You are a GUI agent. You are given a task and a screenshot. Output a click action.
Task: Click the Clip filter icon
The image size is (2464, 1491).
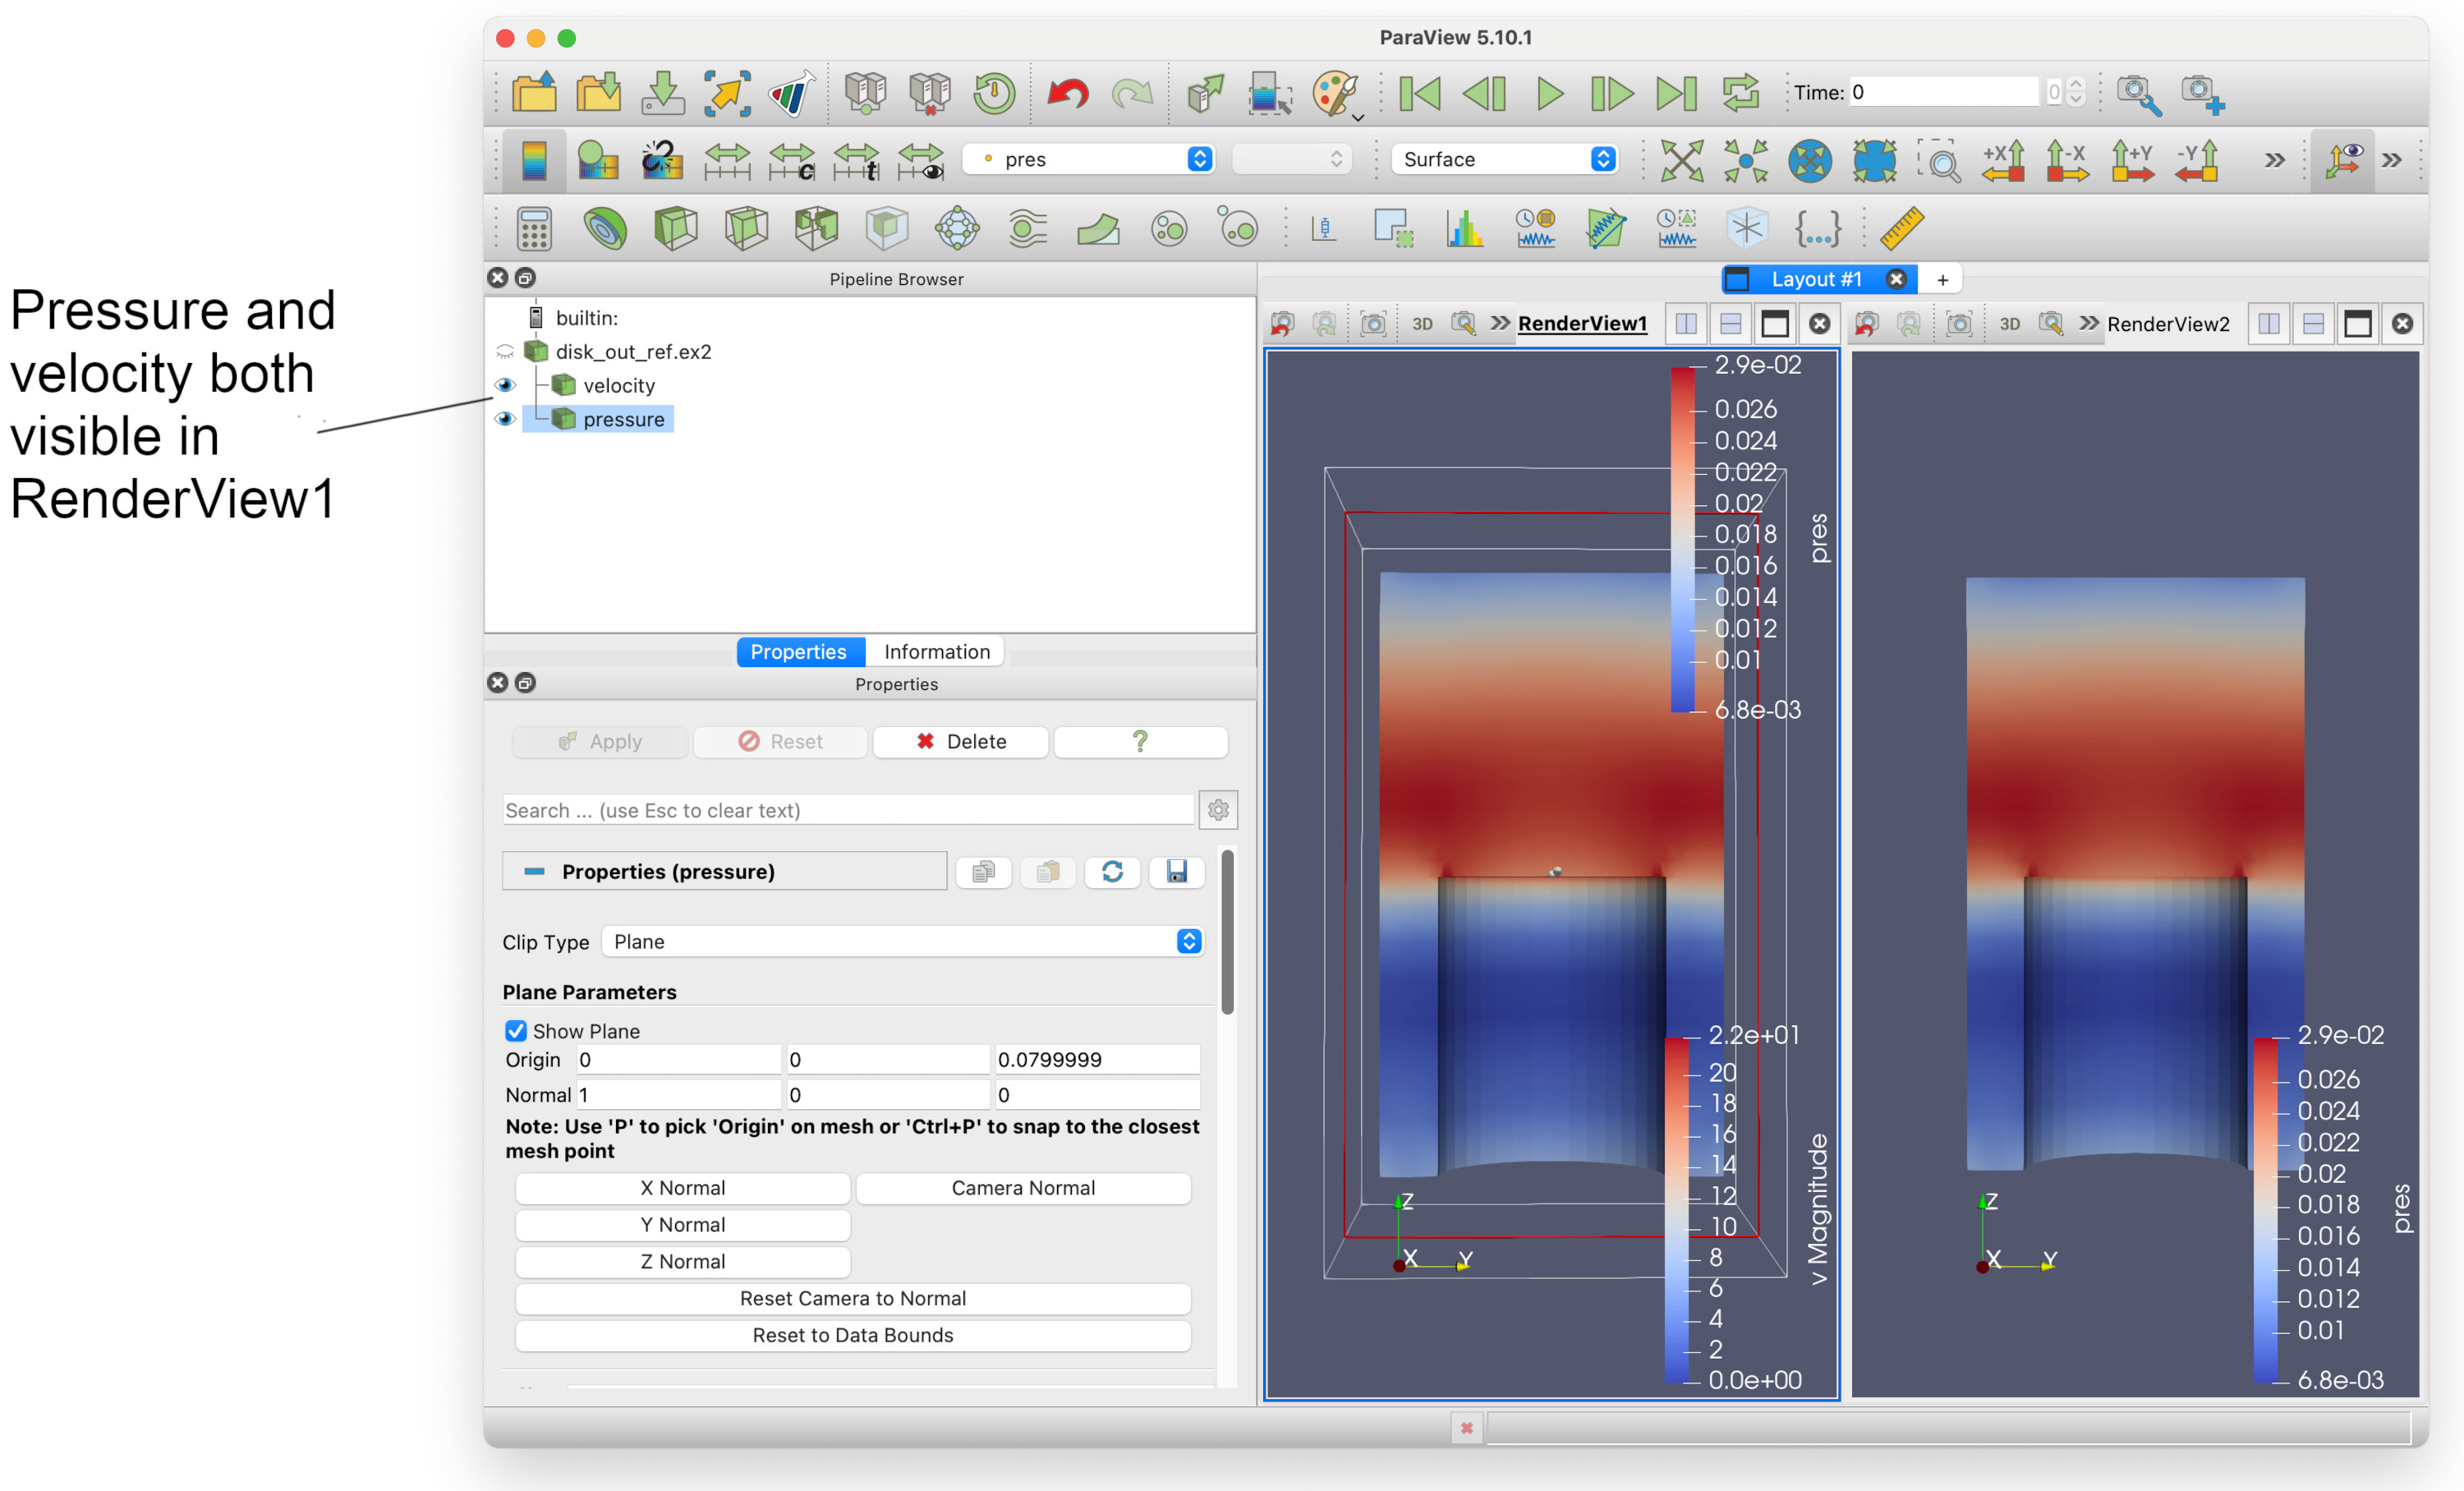click(675, 229)
